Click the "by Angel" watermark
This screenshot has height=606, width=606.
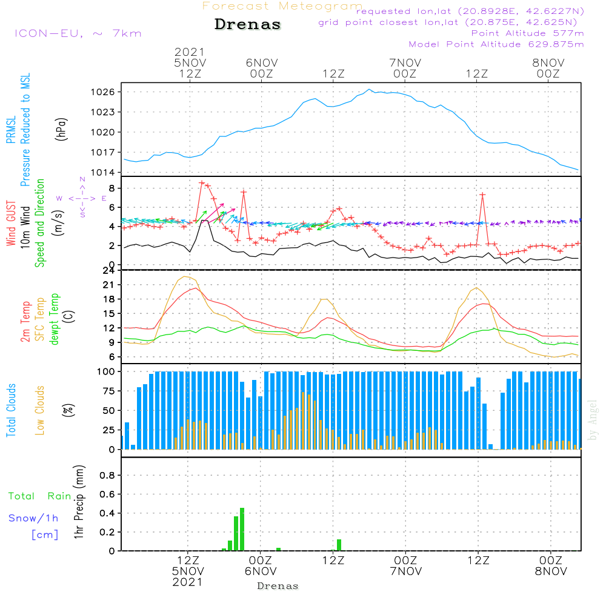pyautogui.click(x=593, y=420)
